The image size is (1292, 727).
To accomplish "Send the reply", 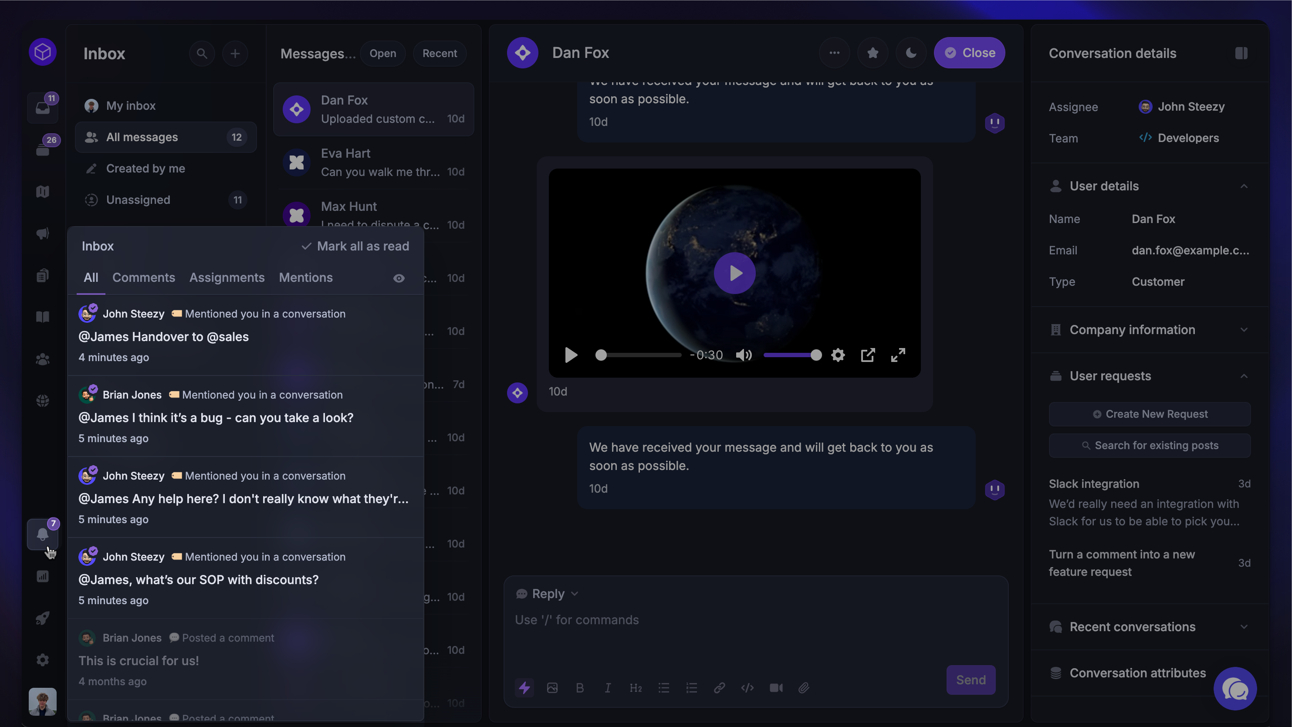I will click(971, 680).
